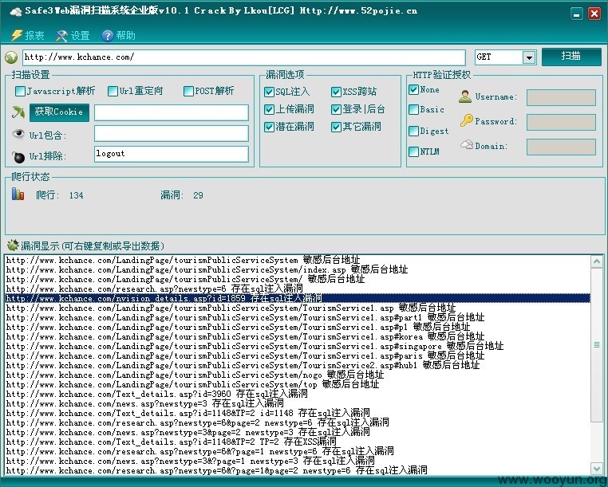Click the Username input field
608x487 pixels.
pos(561,97)
